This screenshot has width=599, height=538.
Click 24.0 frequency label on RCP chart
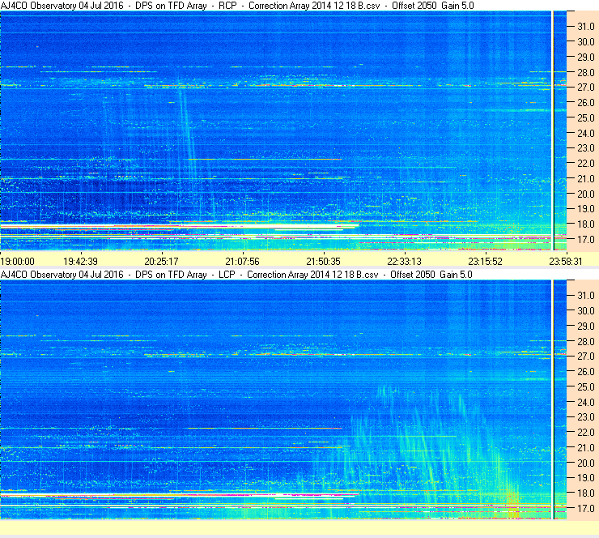click(x=586, y=134)
